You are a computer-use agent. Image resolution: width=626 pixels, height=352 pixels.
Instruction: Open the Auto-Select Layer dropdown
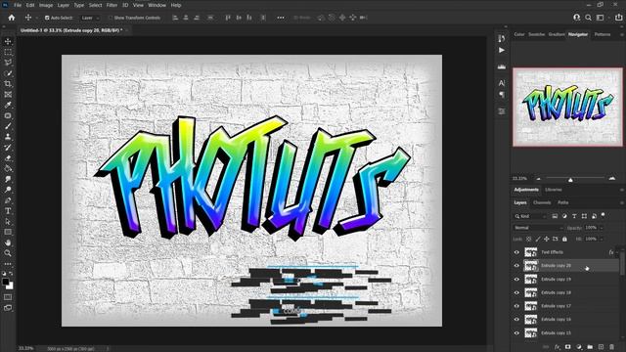point(90,18)
